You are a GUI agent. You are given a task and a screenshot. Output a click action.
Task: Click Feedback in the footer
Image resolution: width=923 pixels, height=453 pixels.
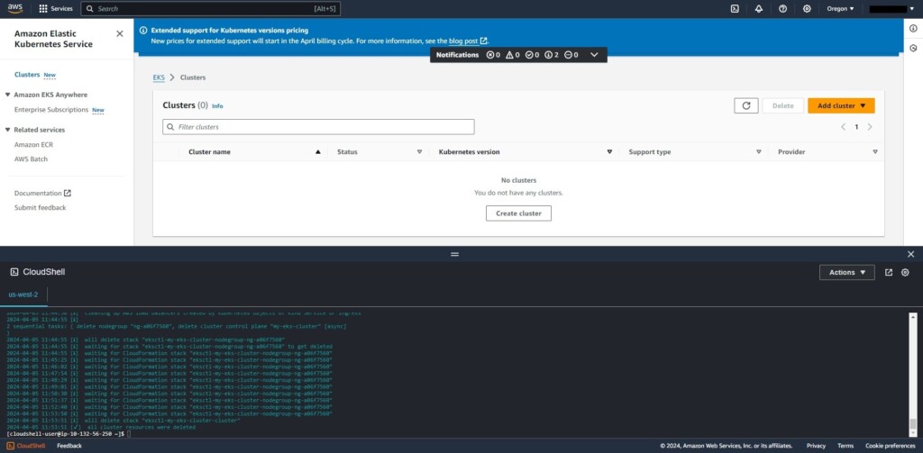pyautogui.click(x=69, y=446)
